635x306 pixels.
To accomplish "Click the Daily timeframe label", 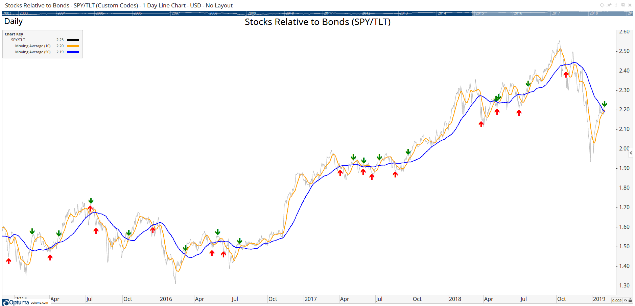I will click(x=14, y=21).
